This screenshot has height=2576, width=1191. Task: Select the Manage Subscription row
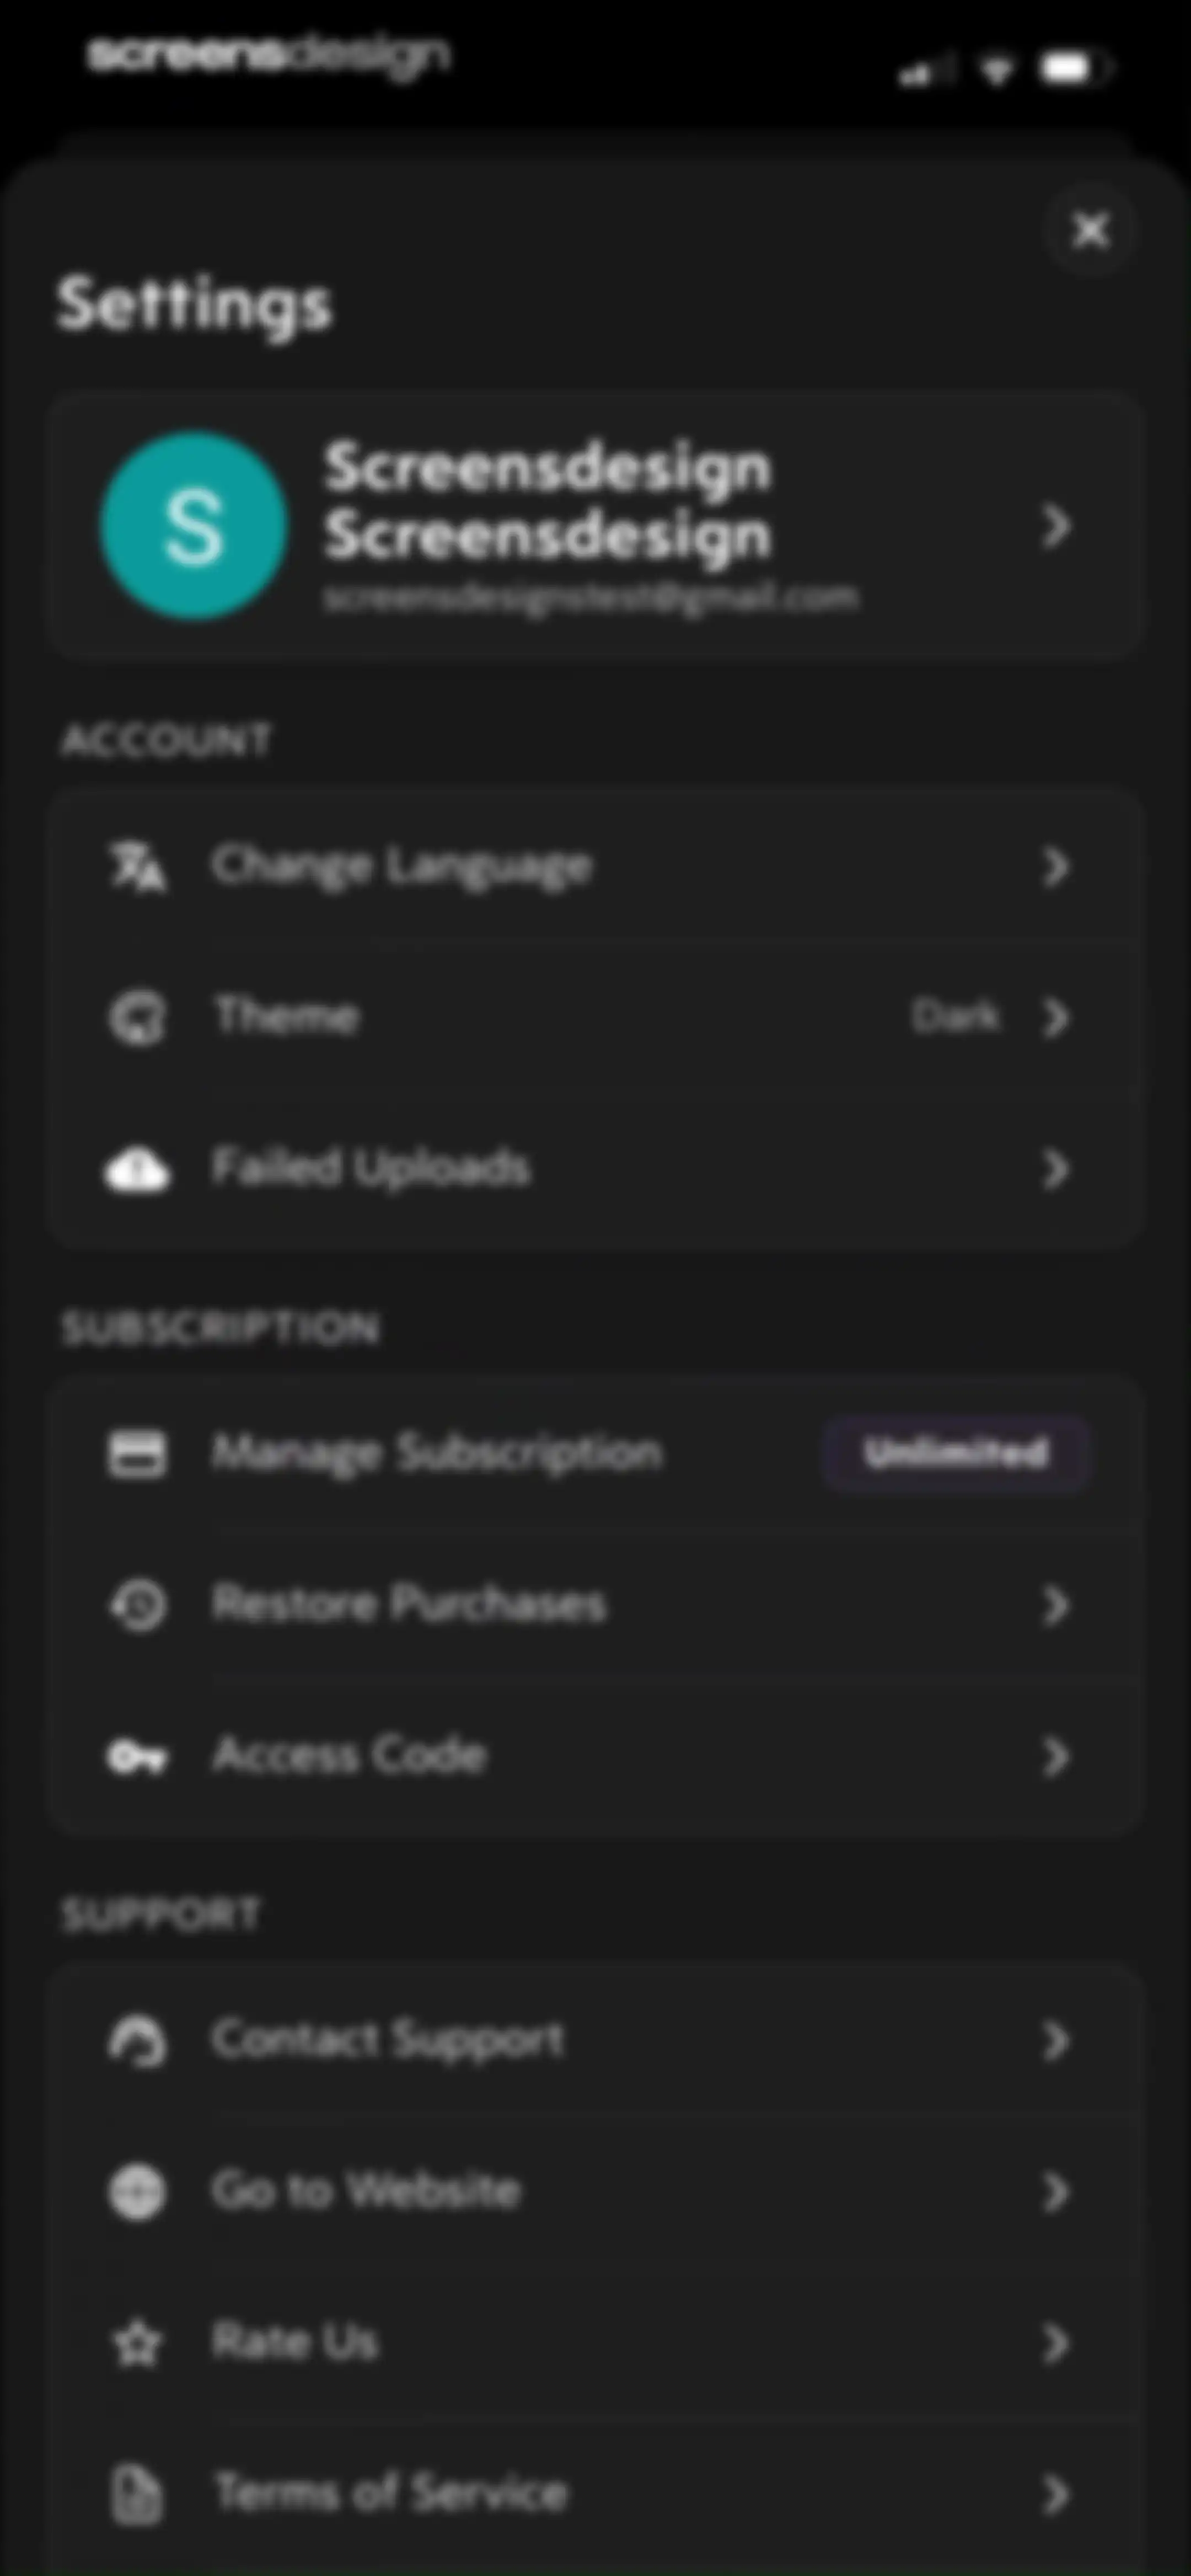pos(595,1453)
